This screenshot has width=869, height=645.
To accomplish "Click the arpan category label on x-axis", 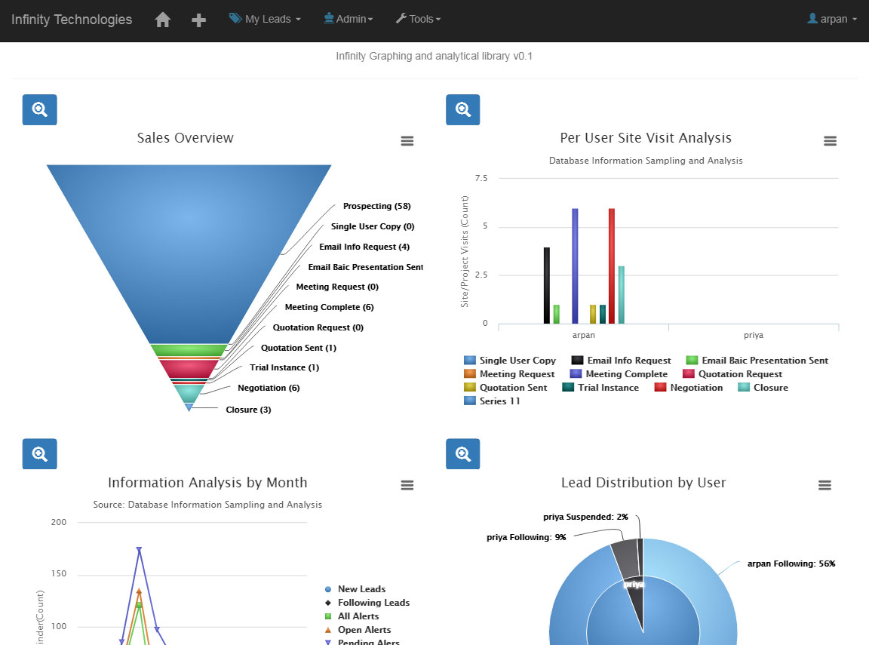I will coord(584,335).
